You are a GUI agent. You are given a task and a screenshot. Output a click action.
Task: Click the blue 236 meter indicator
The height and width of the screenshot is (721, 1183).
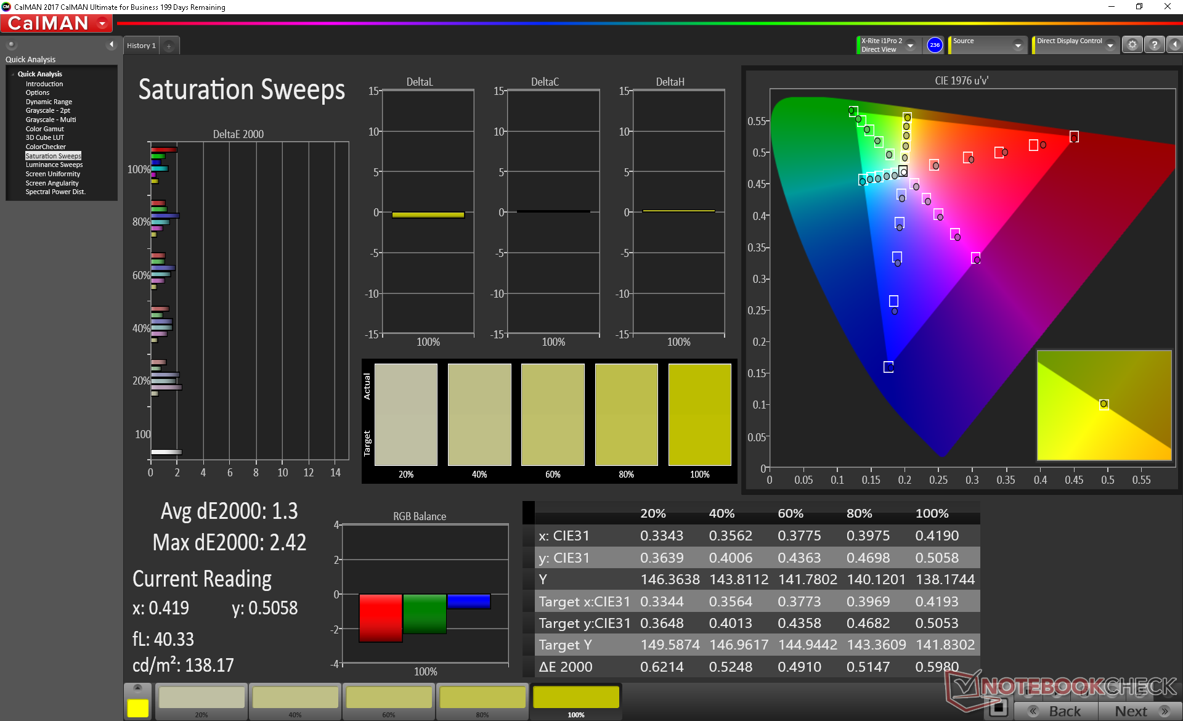click(x=935, y=45)
